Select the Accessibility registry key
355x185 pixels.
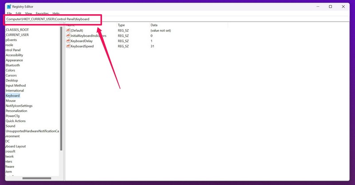click(15, 55)
